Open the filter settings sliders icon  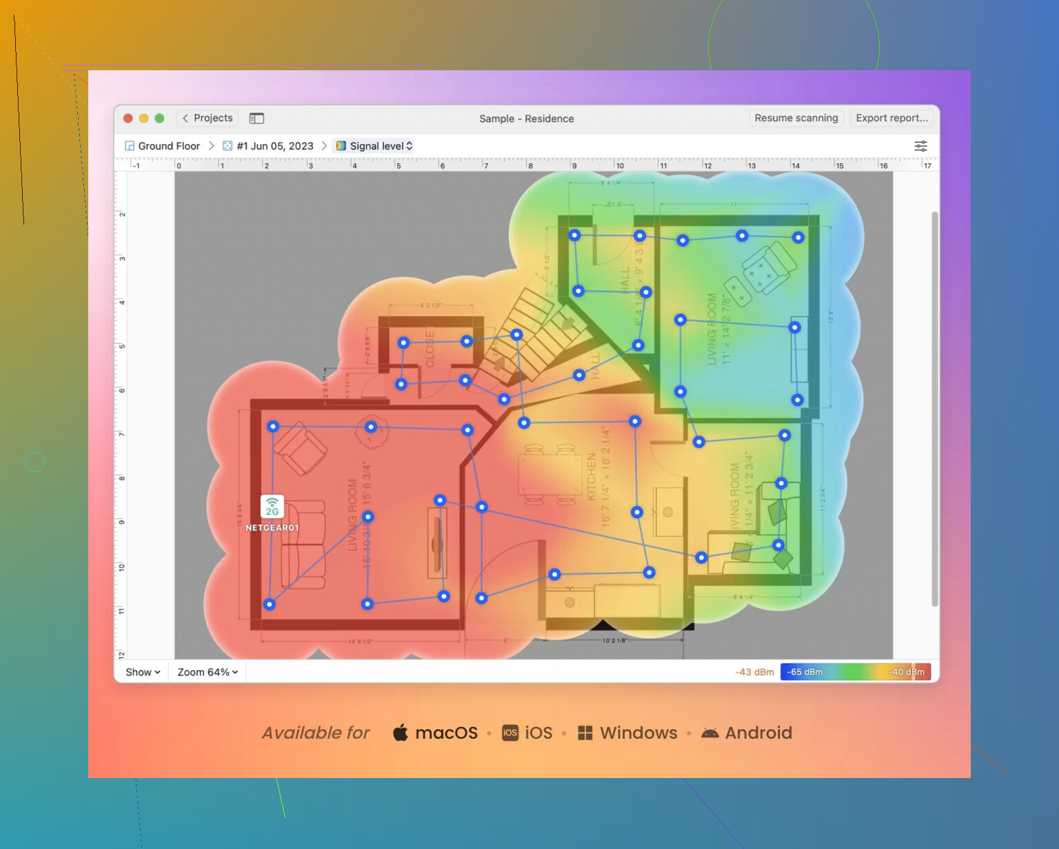(920, 146)
